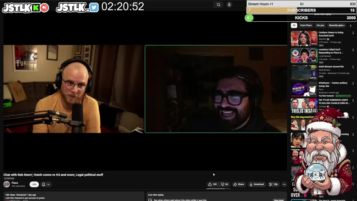The width and height of the screenshot is (357, 201).
Task: Dislike the video showing 60 dislikes
Action: coord(225,184)
